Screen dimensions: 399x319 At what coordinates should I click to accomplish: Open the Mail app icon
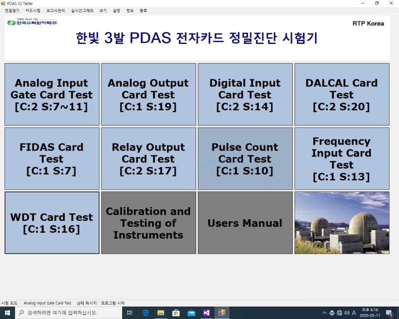[x=191, y=314]
